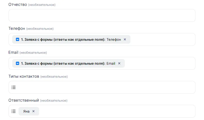
Task: Click the Отчество field label
Action: 18,5
